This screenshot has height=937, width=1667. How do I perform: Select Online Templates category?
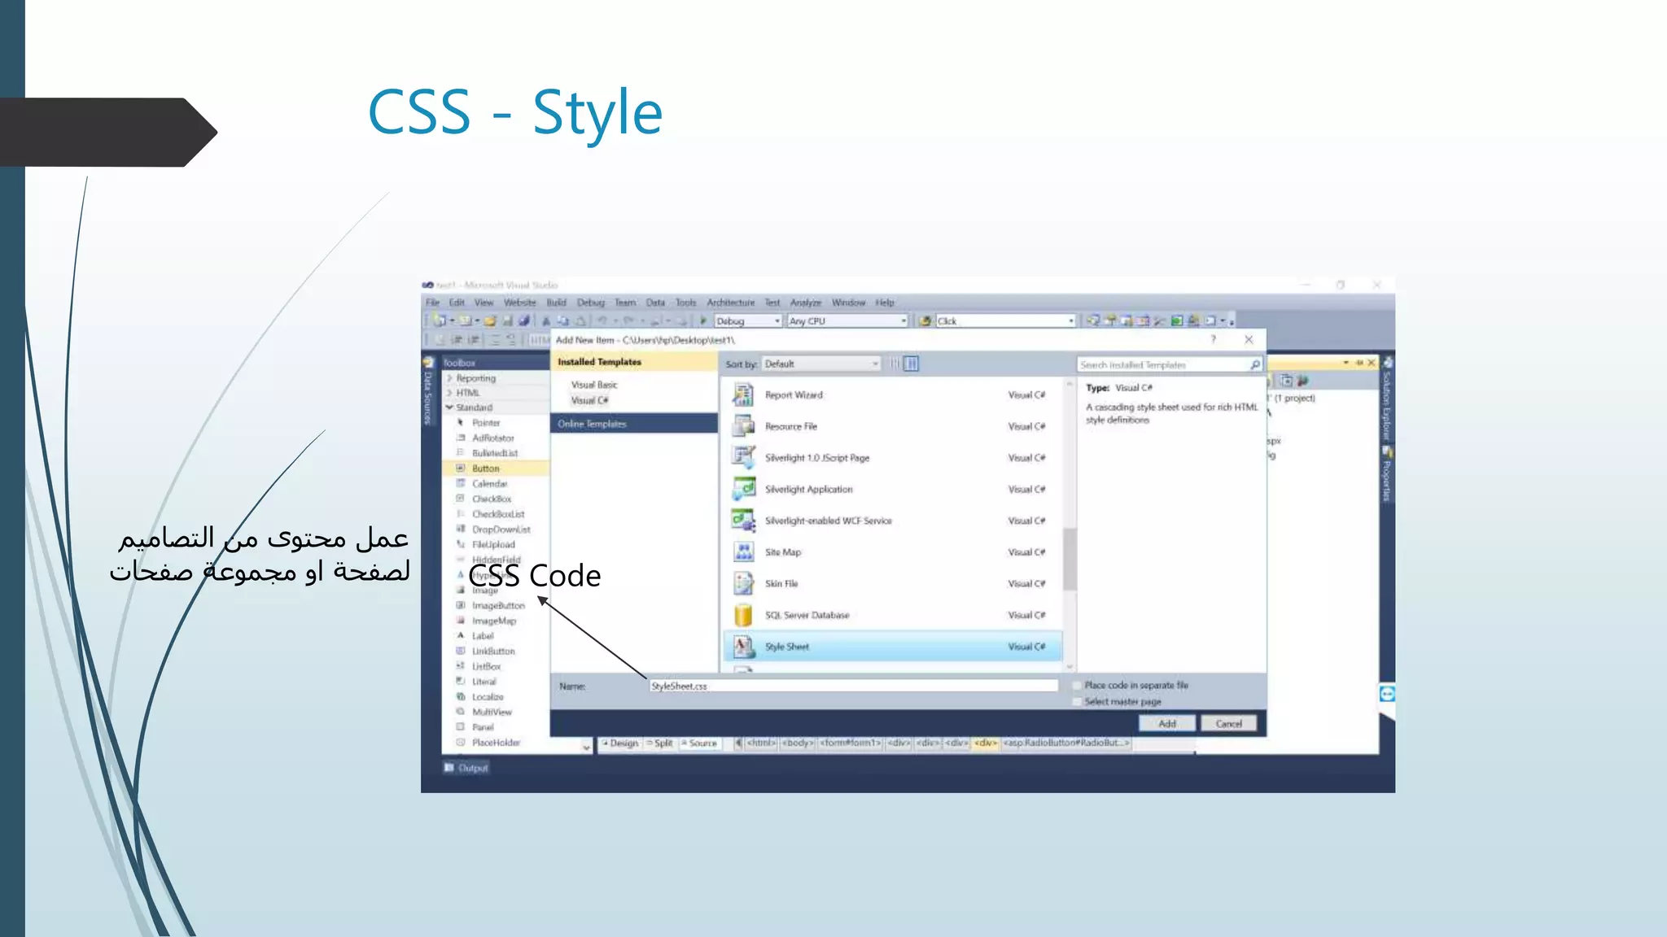pyautogui.click(x=634, y=424)
